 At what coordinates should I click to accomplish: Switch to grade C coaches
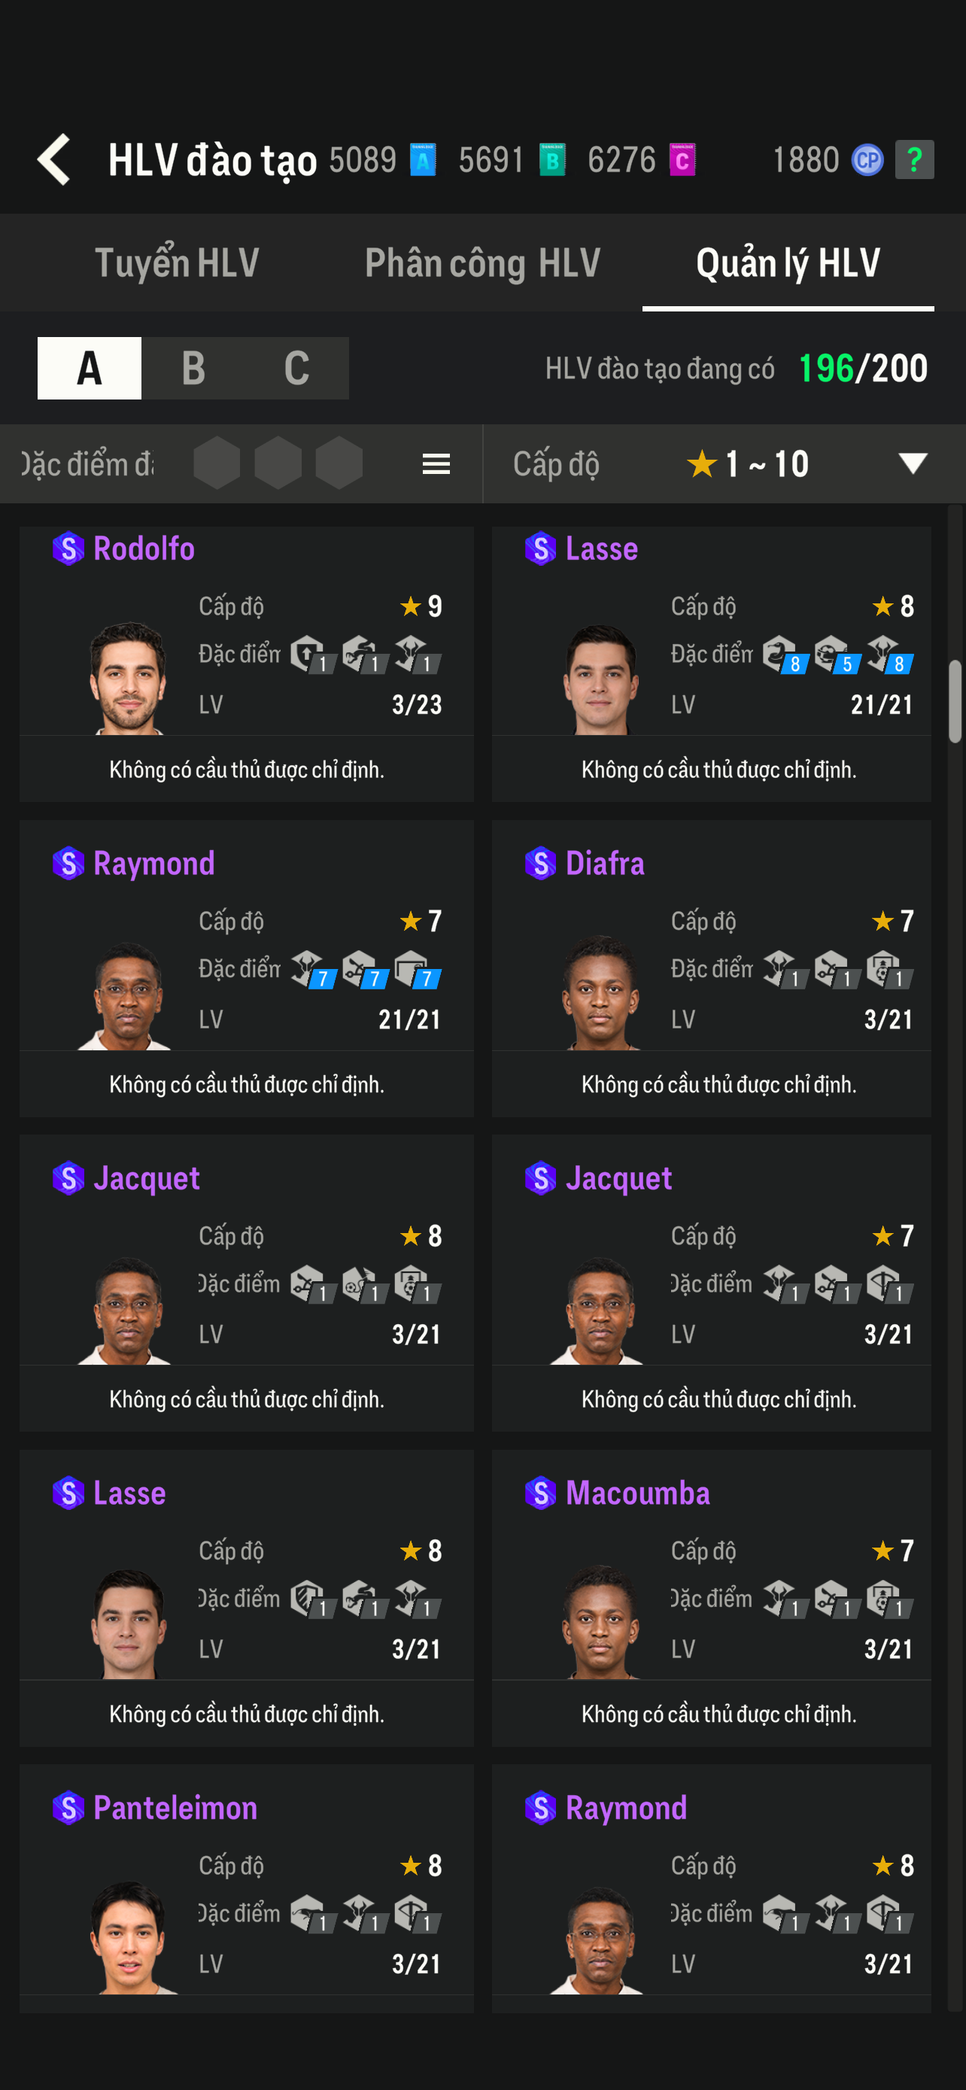click(297, 369)
